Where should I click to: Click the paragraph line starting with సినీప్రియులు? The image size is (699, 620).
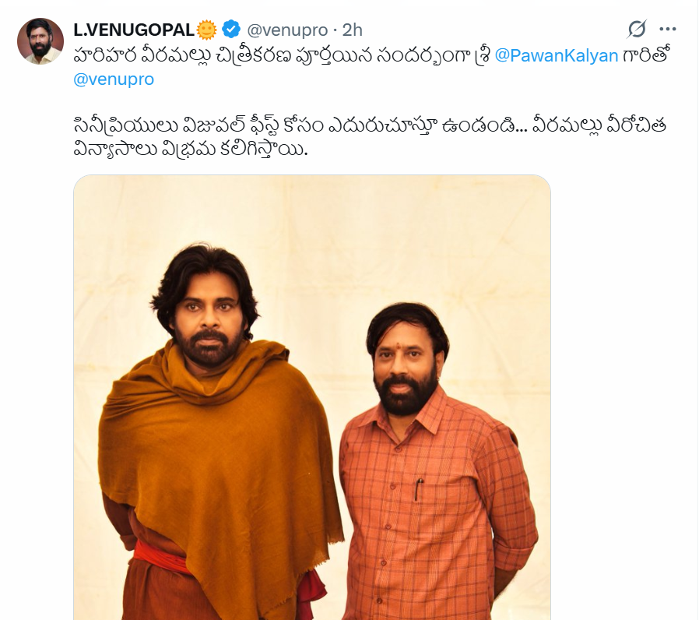(x=370, y=126)
